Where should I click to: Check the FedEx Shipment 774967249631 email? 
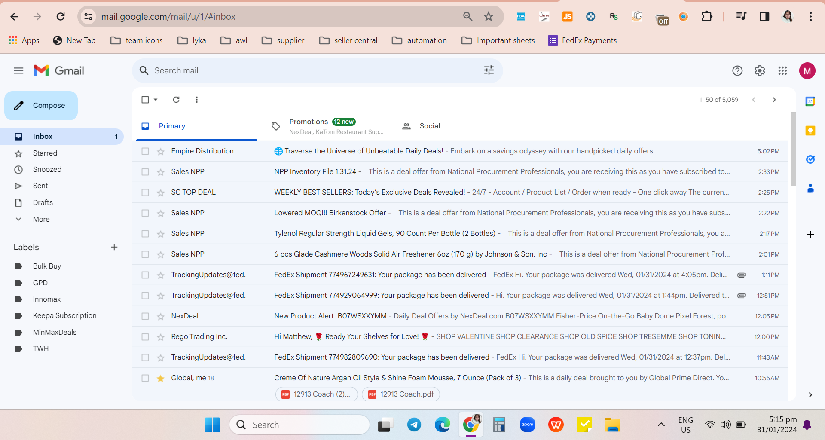[145, 275]
